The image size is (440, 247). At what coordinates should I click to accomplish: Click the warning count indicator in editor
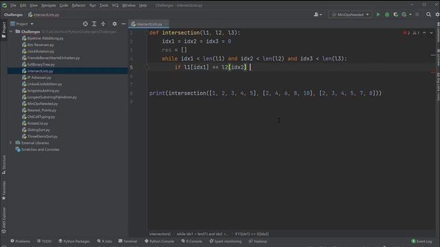click(416, 33)
